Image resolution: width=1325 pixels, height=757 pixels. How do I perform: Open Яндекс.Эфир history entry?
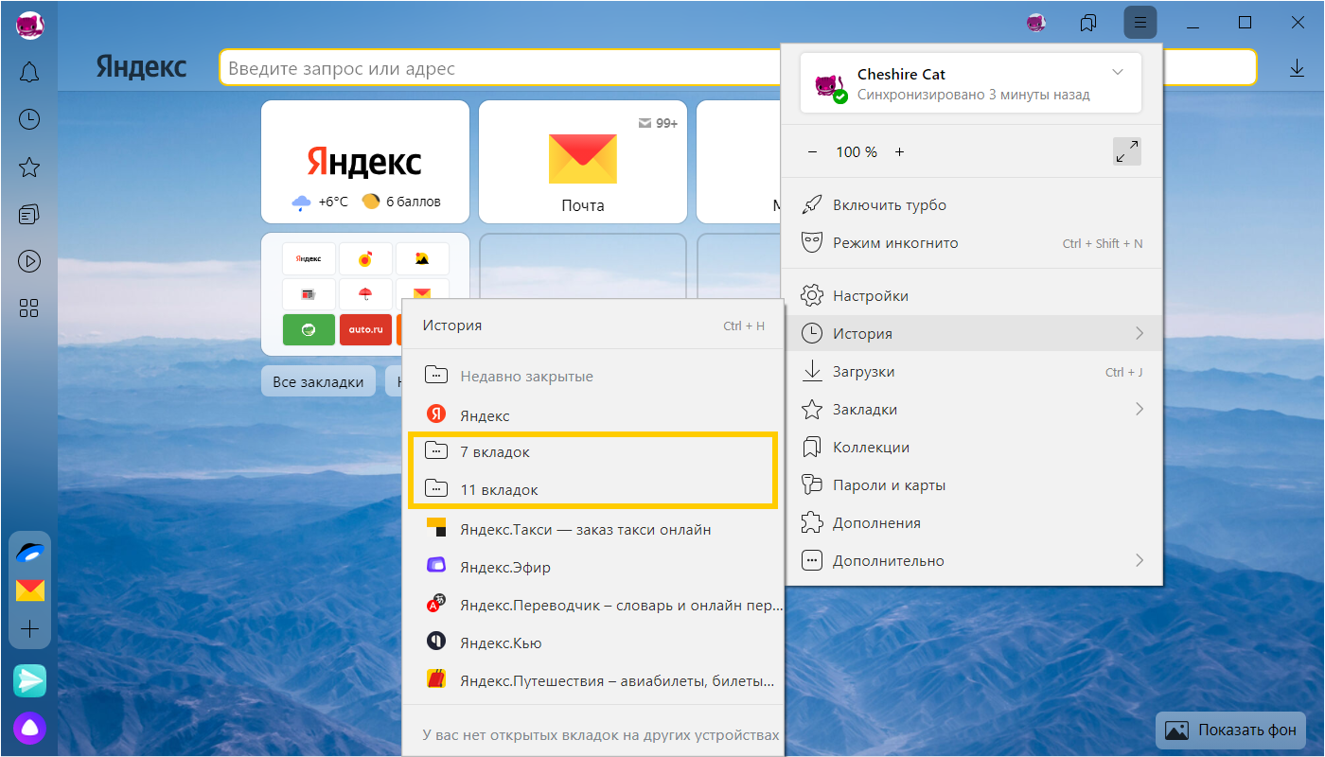click(x=593, y=567)
